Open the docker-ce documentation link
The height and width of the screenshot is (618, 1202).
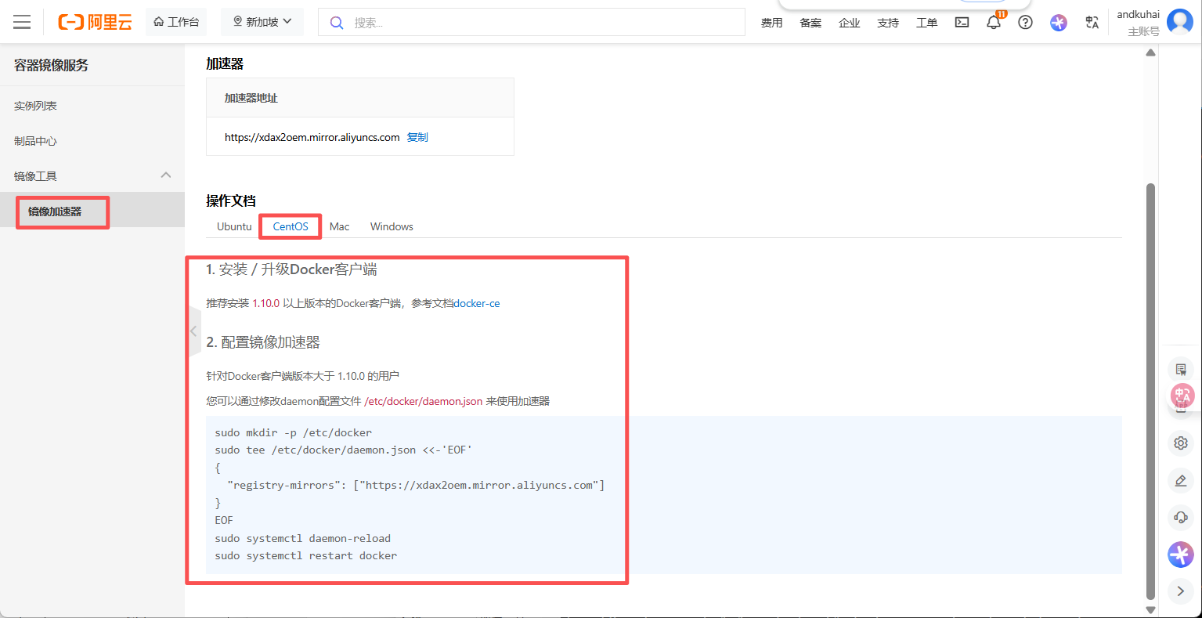pyautogui.click(x=476, y=303)
